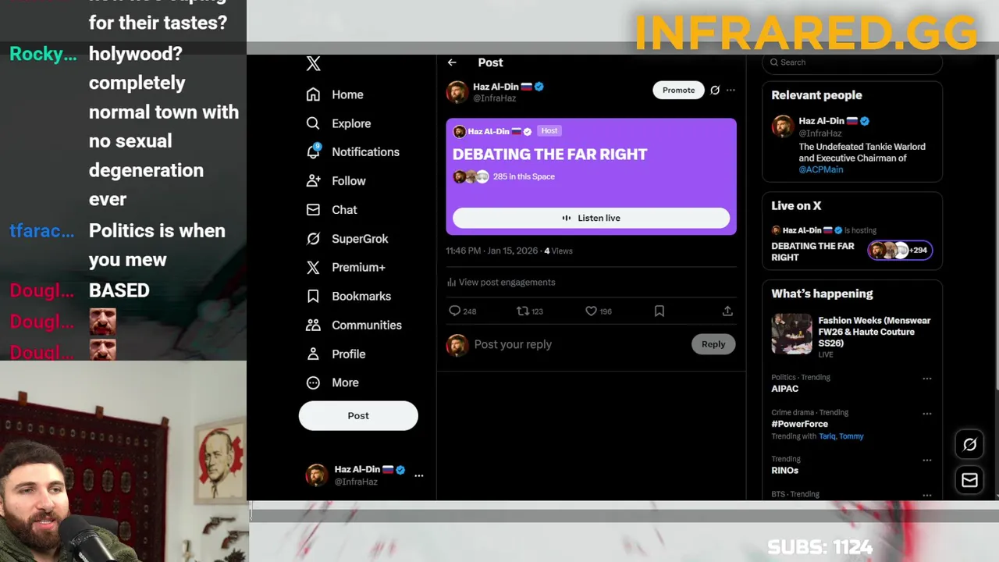Viewport: 999px width, 562px height.
Task: Click the share upload icon on post
Action: click(727, 311)
